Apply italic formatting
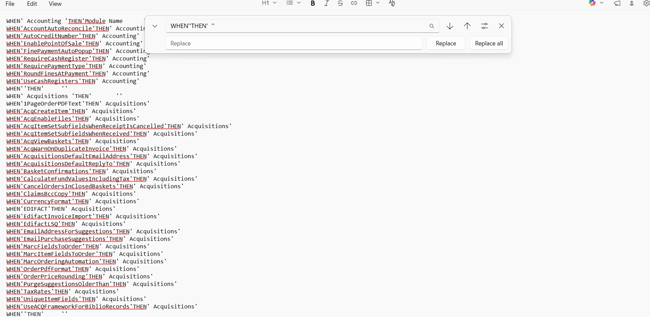Viewport: 650px width, 317px height. [326, 3]
